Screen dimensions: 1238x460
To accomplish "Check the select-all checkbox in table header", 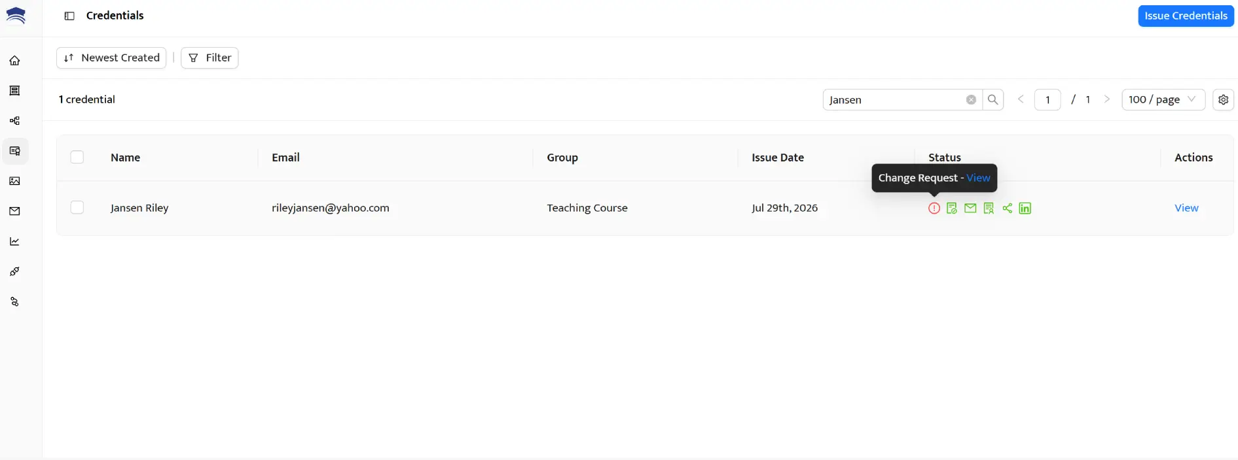I will tap(77, 157).
